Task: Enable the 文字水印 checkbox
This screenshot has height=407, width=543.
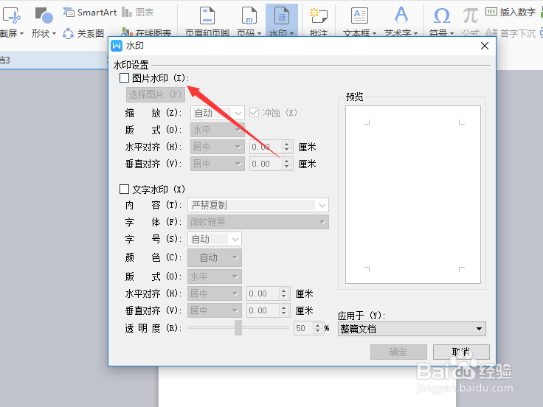Action: (x=125, y=189)
